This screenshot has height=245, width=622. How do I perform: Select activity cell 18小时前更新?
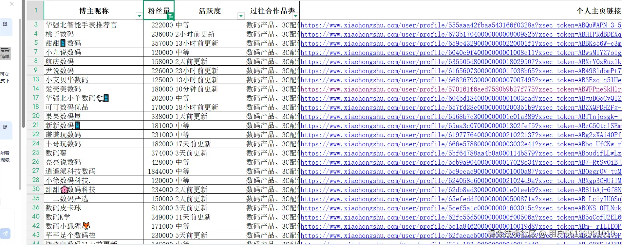210,107
